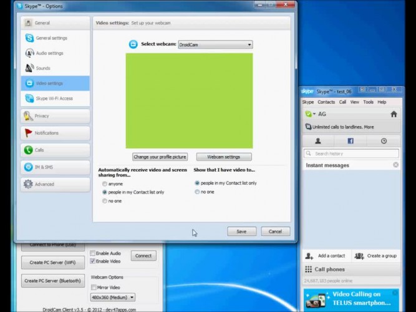
Task: Close the Instant messages group
Action: 395,165
